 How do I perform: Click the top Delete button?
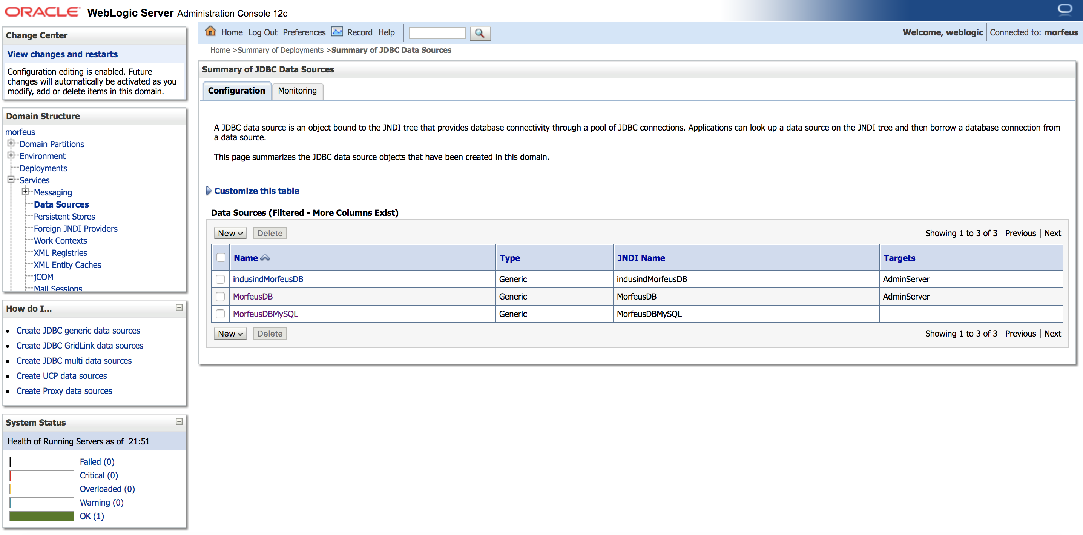click(270, 233)
